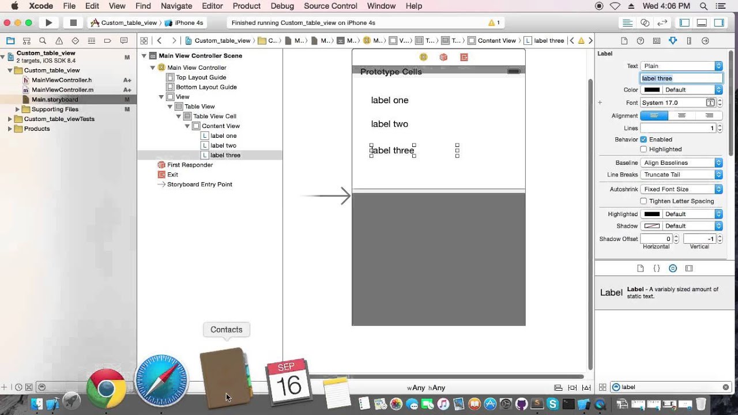This screenshot has width=738, height=415.
Task: Open the Line Breaks Truncate Tail dropdown
Action: (681, 175)
